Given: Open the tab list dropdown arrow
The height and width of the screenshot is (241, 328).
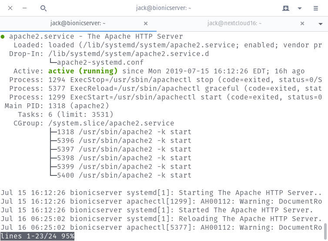Looking at the screenshot, I should click(321, 23).
